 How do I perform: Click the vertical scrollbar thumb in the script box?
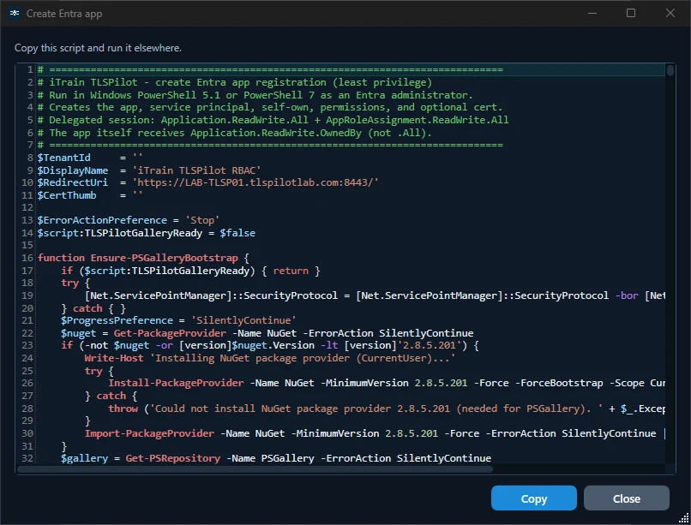pos(670,70)
